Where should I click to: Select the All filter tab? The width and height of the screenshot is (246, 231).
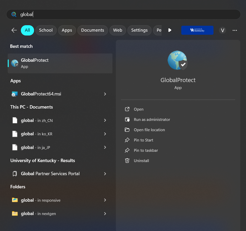point(27,30)
